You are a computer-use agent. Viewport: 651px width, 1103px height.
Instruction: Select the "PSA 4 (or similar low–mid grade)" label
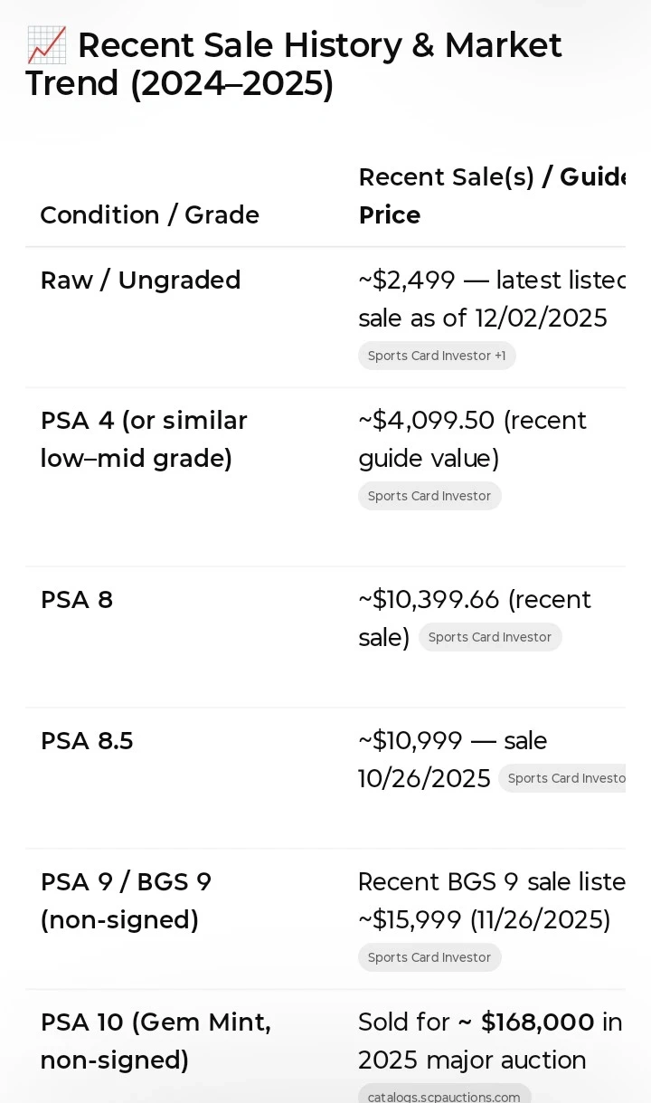[x=144, y=440]
